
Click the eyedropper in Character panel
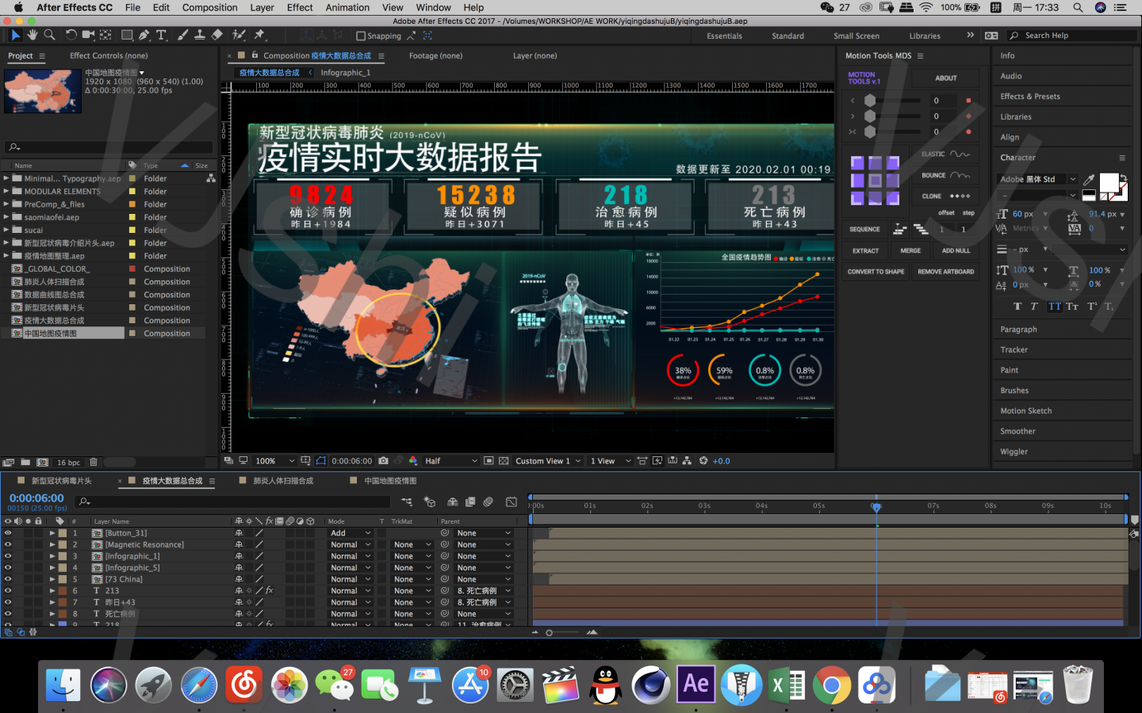(1089, 180)
